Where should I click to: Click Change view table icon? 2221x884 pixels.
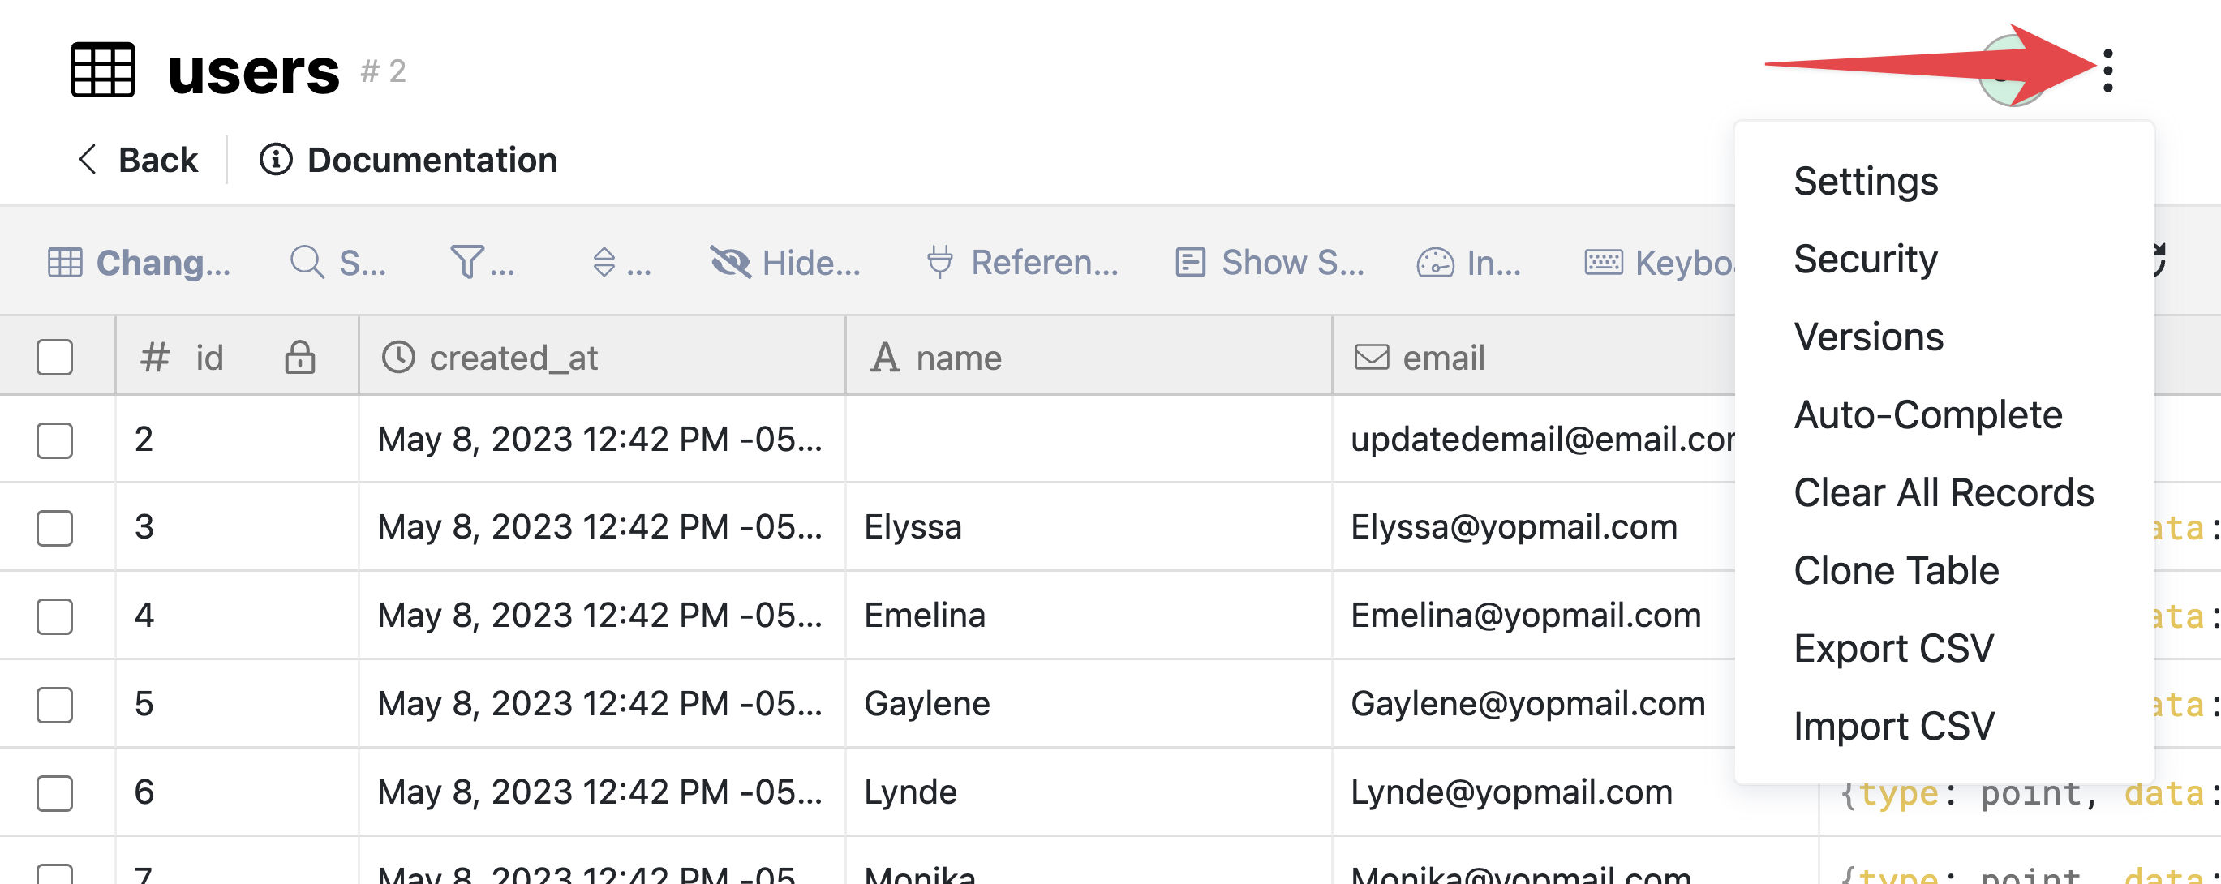[x=65, y=262]
